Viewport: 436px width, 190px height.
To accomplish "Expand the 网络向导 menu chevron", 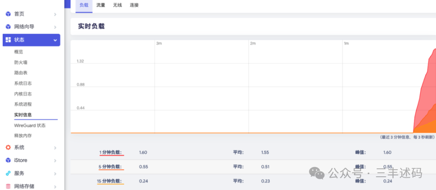I will [55, 27].
